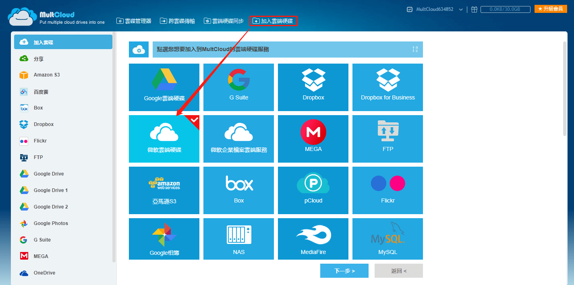Screen dimensions: 574x285
Task: Pick the Dropbox cloud tile
Action: tap(313, 87)
